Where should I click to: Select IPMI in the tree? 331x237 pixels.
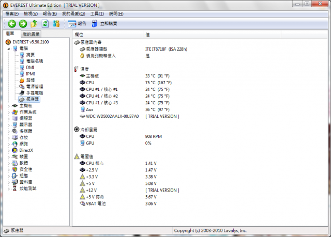[31, 74]
